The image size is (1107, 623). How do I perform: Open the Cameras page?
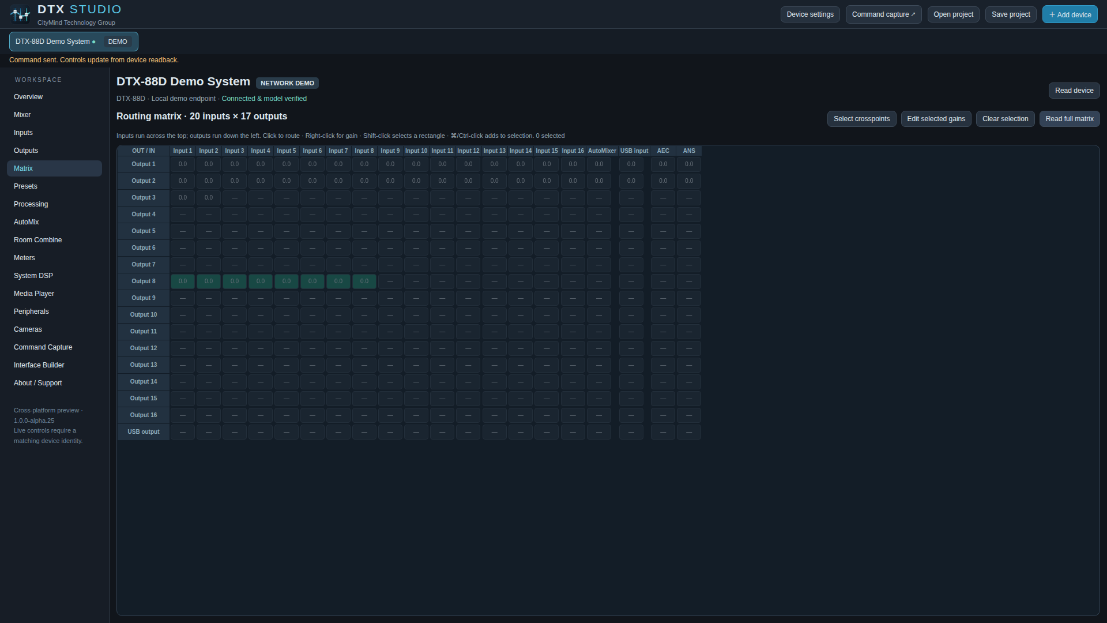(54, 329)
